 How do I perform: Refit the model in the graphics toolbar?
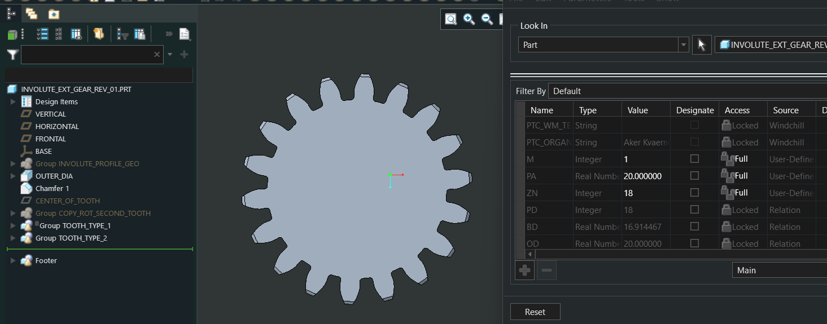[450, 19]
